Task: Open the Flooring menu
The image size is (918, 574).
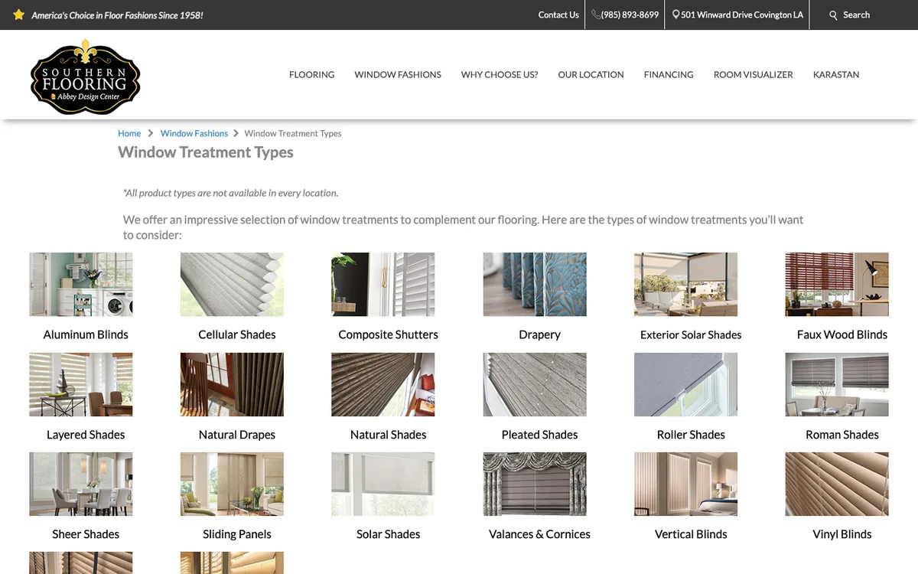Action: (311, 74)
